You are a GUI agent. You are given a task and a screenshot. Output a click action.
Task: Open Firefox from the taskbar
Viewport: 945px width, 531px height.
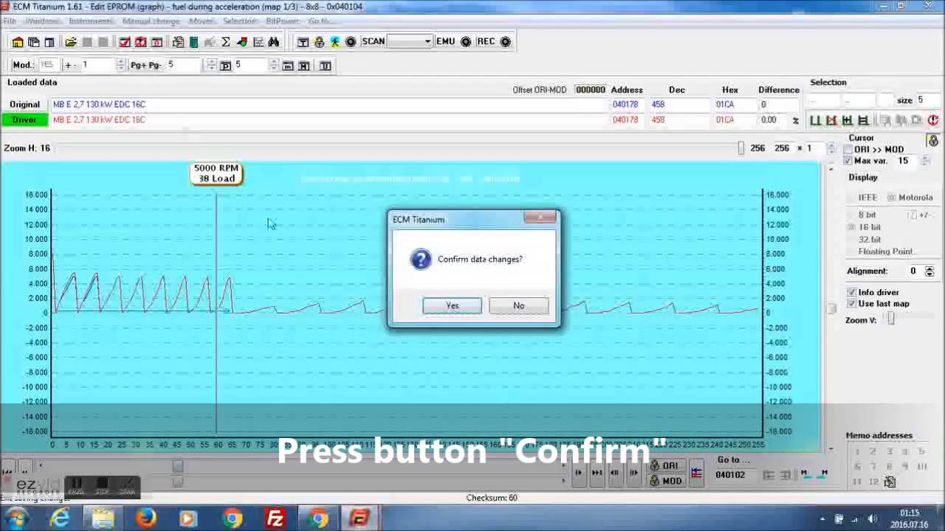[x=146, y=518]
